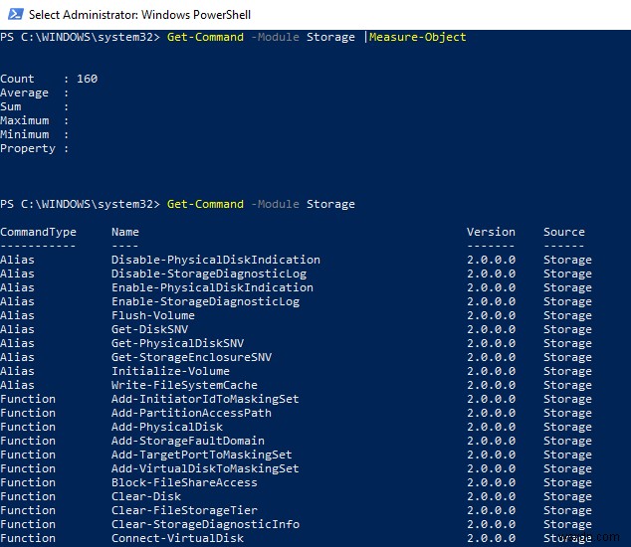Image resolution: width=631 pixels, height=547 pixels.
Task: Click the PowerShell icon in title bar
Action: 16,14
